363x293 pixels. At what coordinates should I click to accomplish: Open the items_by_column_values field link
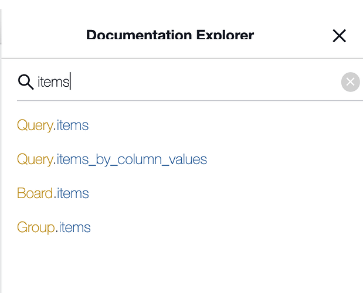click(x=131, y=159)
